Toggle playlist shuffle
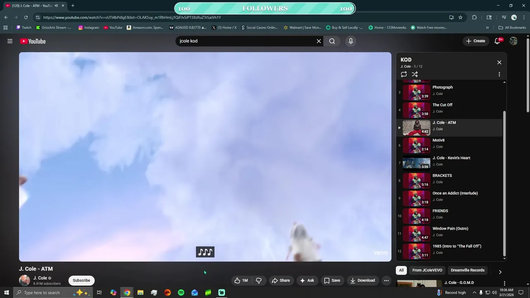Viewport: 530px width, 298px height. (415, 74)
